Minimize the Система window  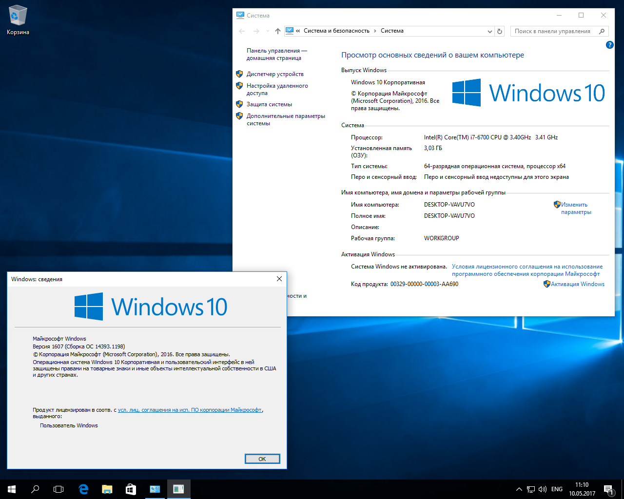559,16
